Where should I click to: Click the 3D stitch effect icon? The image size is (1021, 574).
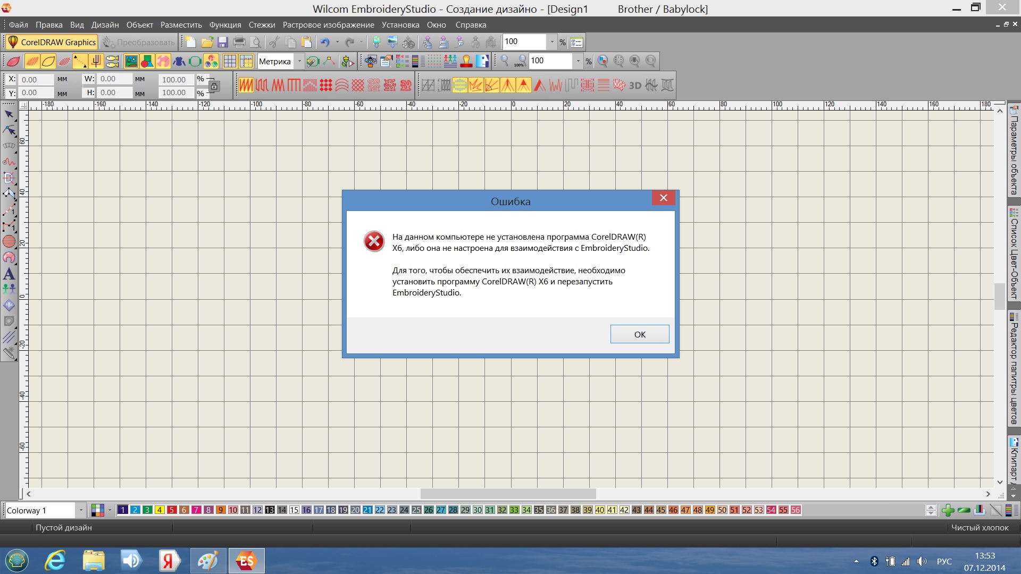click(x=635, y=86)
